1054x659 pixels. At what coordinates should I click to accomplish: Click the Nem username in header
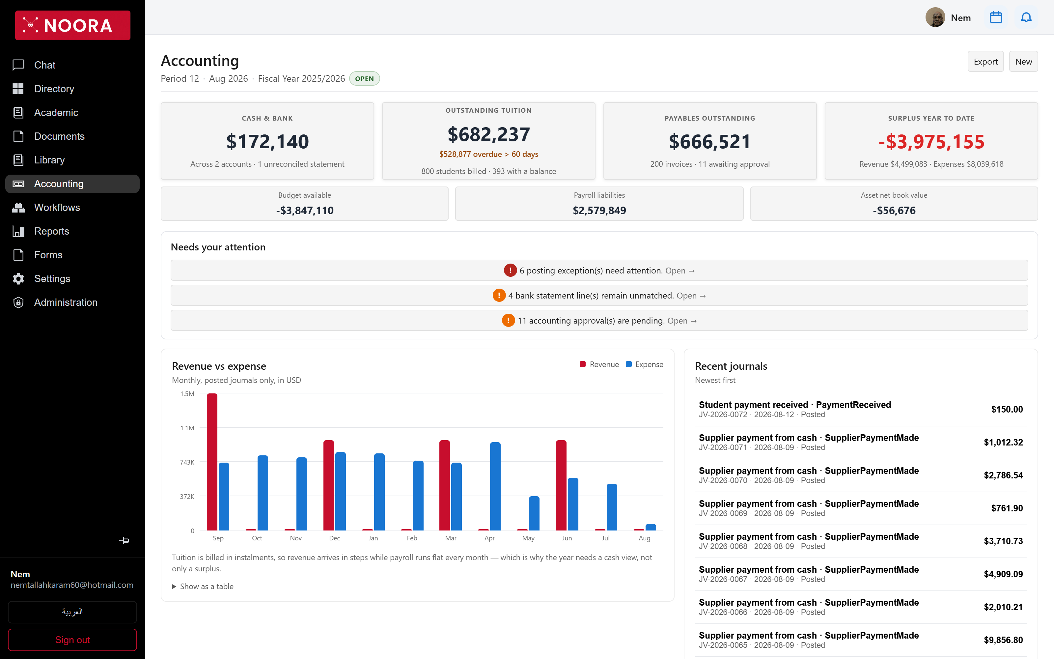(x=960, y=18)
